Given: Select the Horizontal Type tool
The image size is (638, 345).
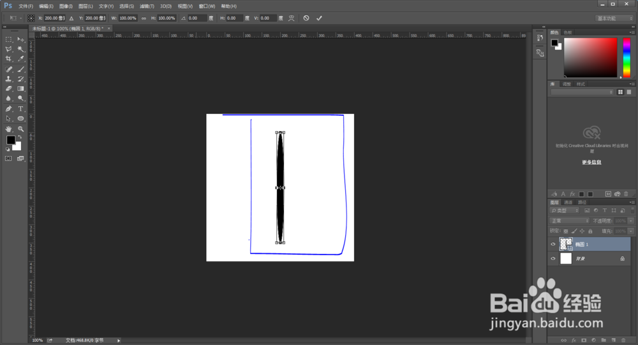Looking at the screenshot, I should (x=21, y=109).
